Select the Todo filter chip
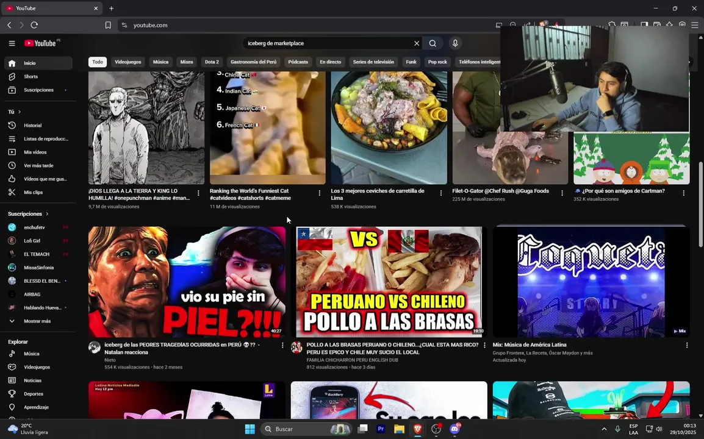 point(98,62)
